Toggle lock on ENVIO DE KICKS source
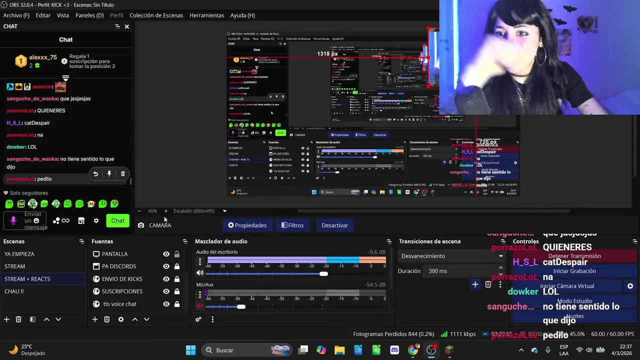640x360 pixels. (176, 279)
